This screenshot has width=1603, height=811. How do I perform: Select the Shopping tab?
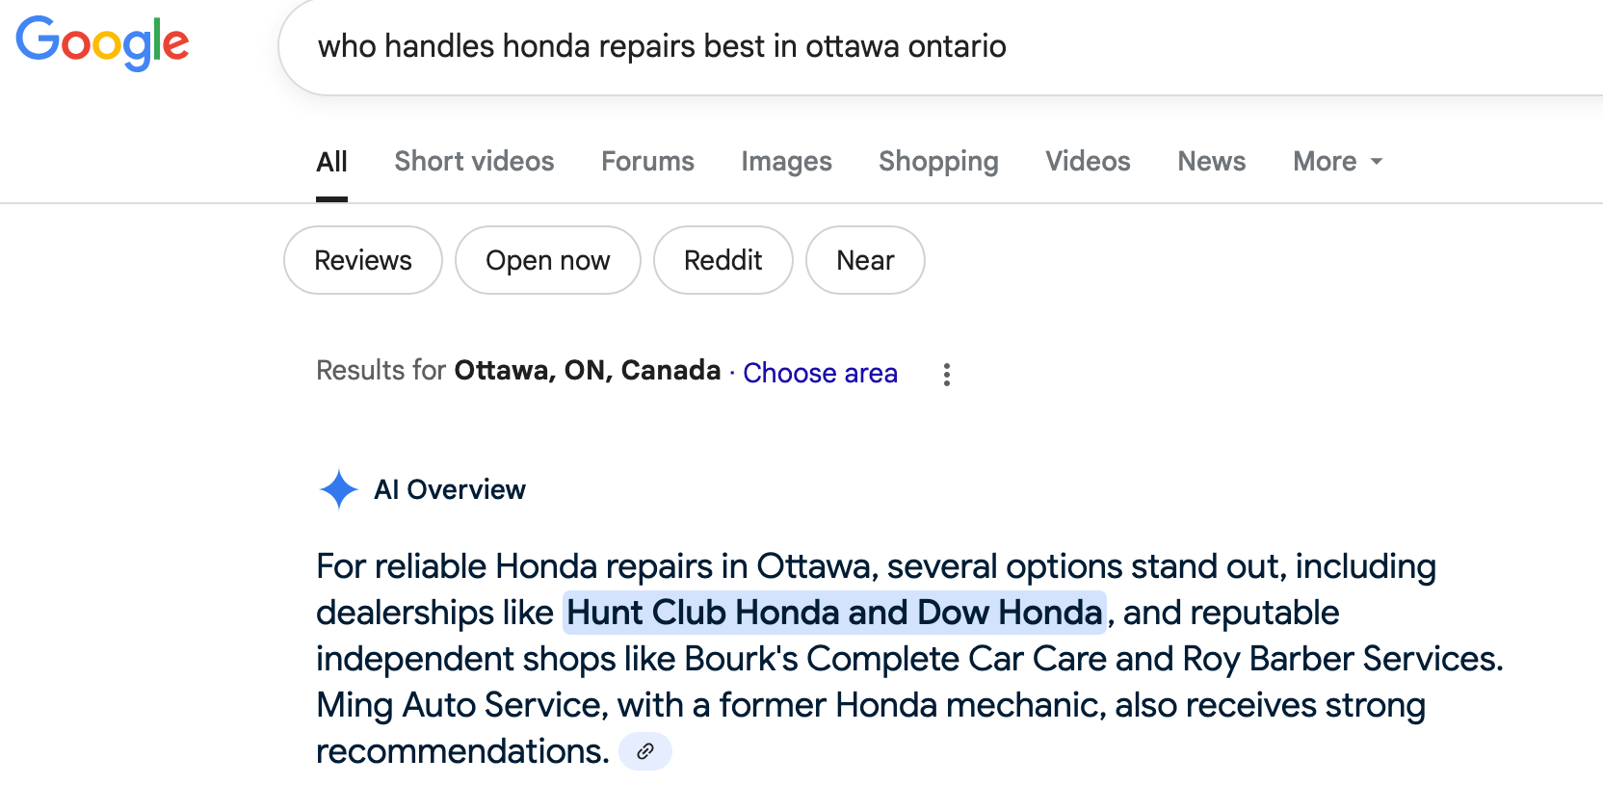(938, 161)
